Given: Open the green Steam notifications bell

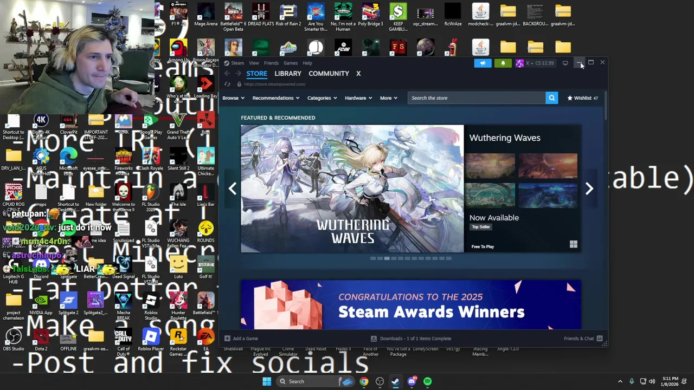Looking at the screenshot, I should 503,63.
